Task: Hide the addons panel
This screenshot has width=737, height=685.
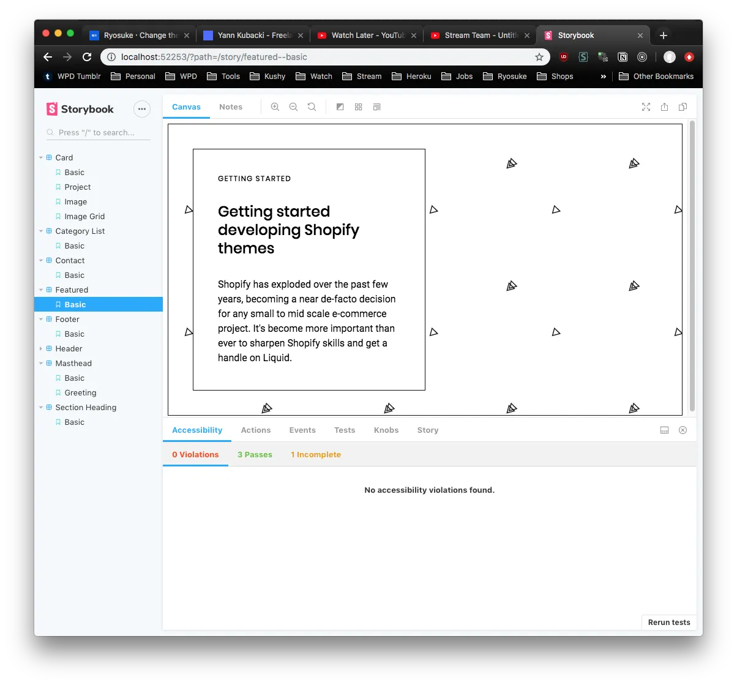Action: click(x=683, y=430)
